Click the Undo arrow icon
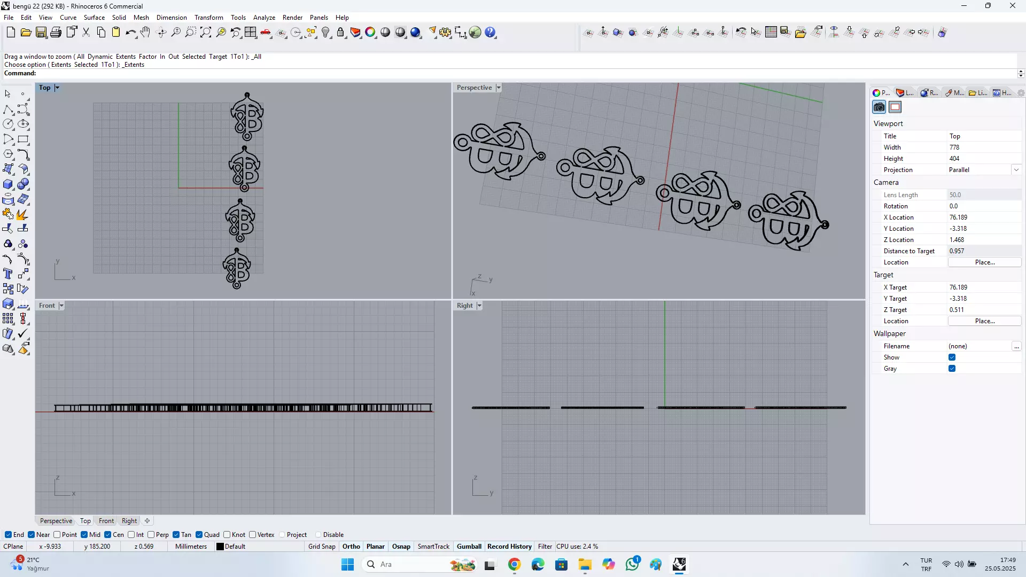 (x=130, y=33)
